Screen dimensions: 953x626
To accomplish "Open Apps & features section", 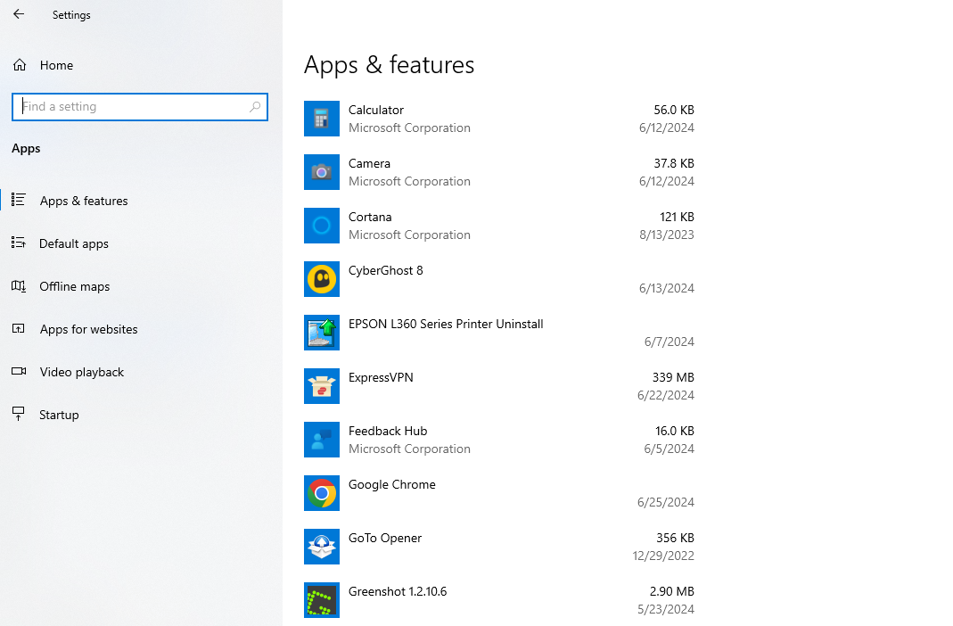I will click(x=84, y=201).
